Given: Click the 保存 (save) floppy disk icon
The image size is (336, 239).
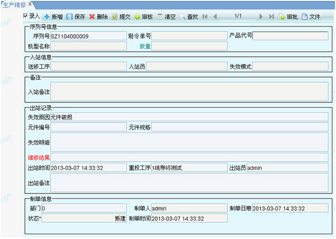Looking at the screenshot, I should coord(70,17).
